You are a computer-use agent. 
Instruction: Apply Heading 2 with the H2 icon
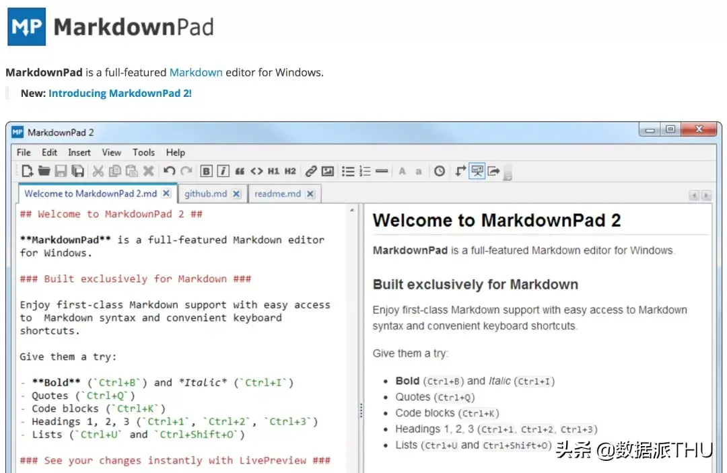click(x=290, y=172)
